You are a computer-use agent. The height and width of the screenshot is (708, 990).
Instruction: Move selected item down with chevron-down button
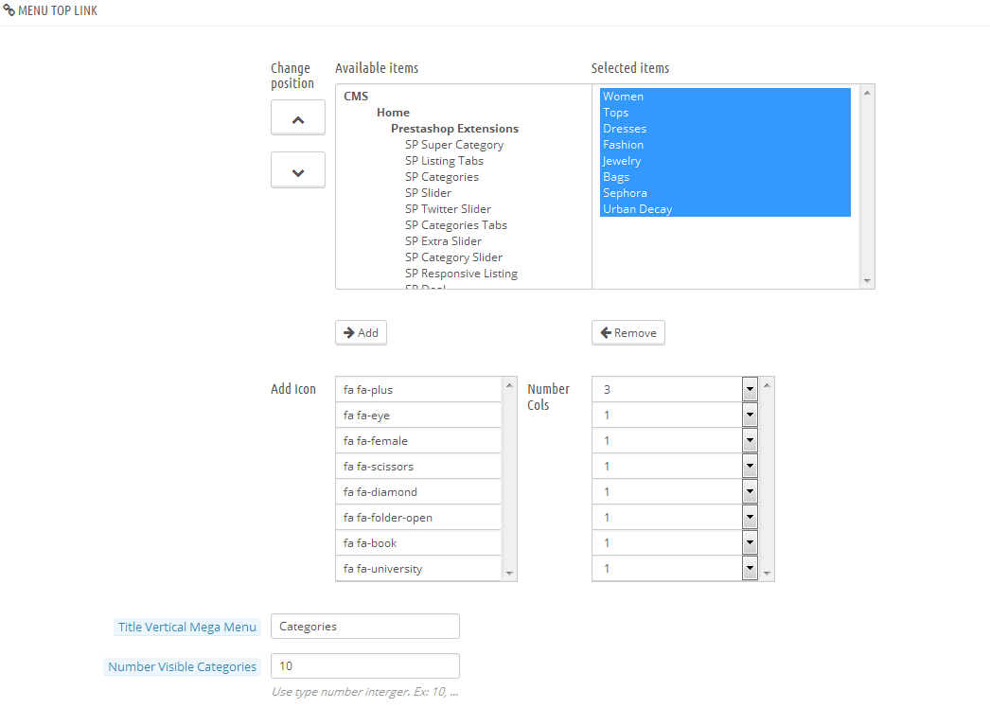(298, 169)
